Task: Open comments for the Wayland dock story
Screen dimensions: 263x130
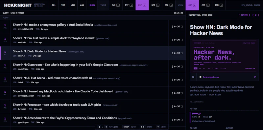Action: click(177, 40)
